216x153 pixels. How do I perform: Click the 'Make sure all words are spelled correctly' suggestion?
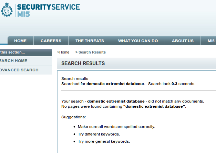(116, 127)
